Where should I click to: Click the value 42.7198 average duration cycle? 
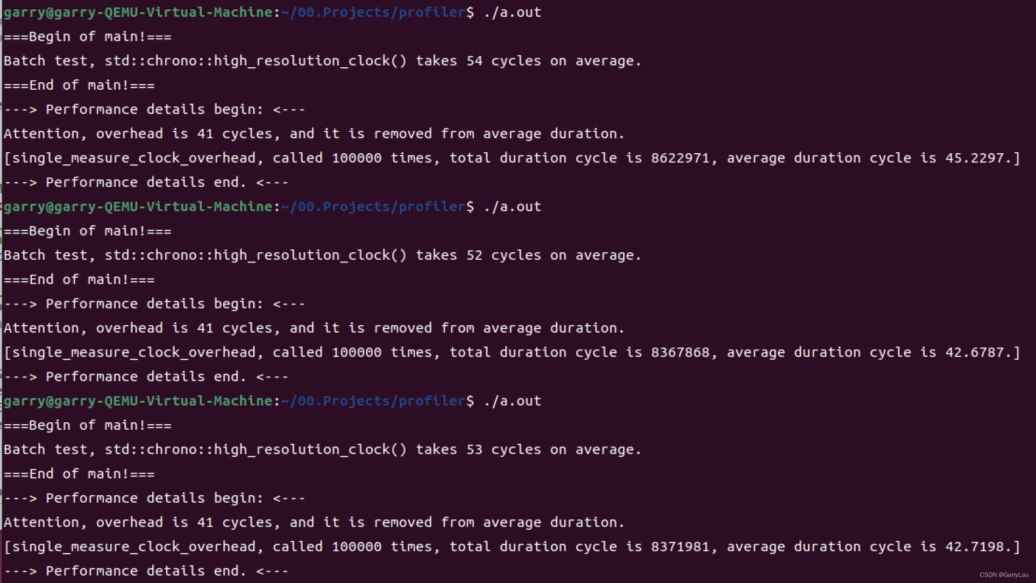click(x=974, y=547)
